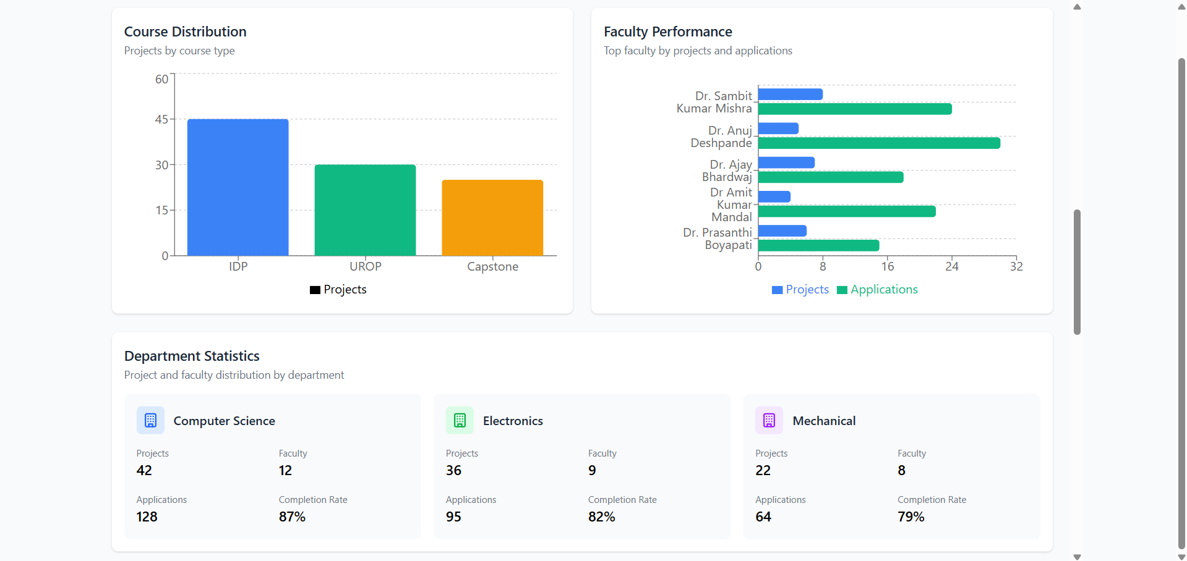Click the IDP axis label

click(238, 266)
